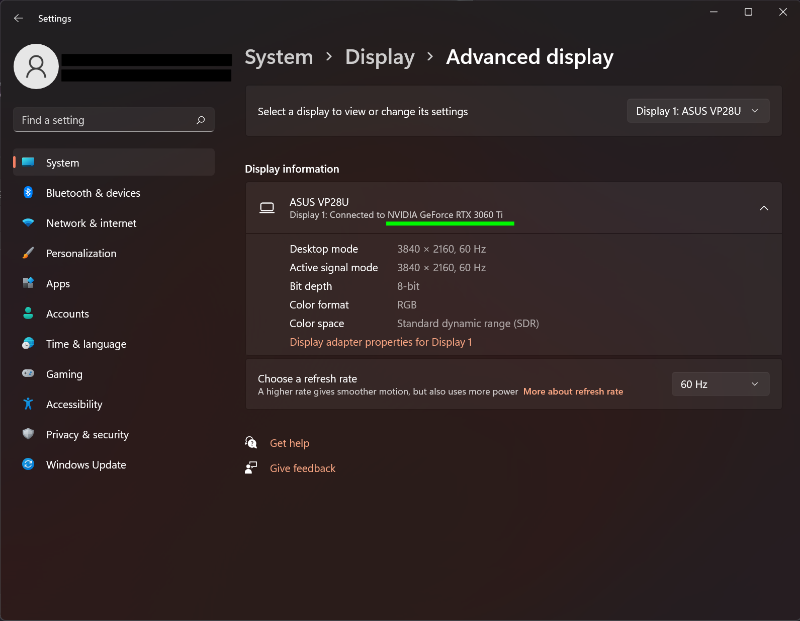Click the Windows Update sync icon
Screen dimensions: 800x621
(x=28, y=464)
